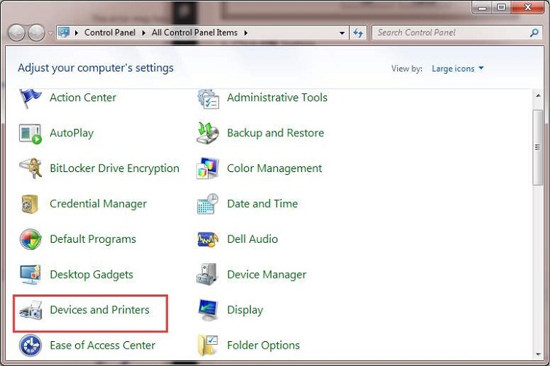Click Control Panel in the breadcrumb path
The image size is (551, 366).
109,33
